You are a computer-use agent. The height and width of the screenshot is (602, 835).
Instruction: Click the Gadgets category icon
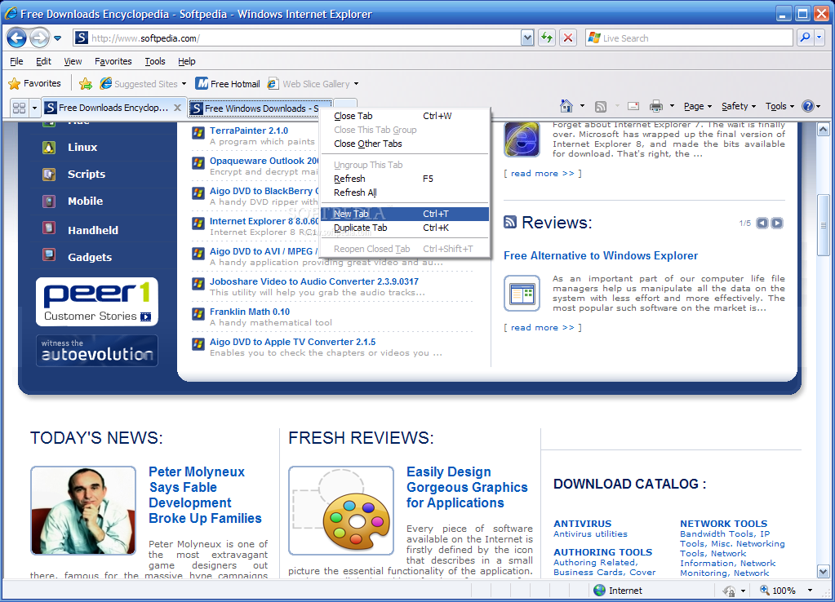[49, 255]
